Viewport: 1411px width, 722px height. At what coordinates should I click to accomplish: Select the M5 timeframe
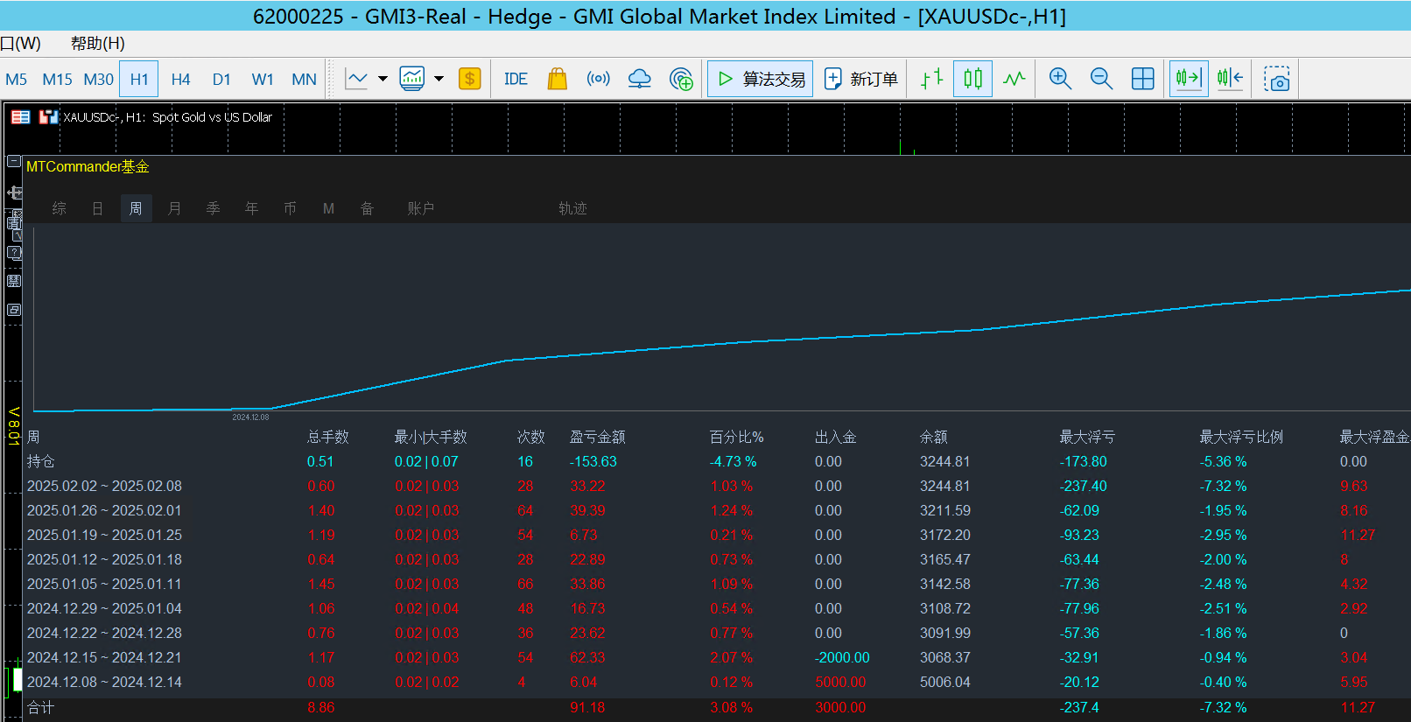[17, 80]
